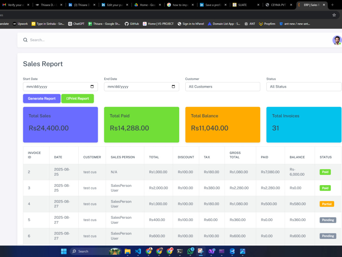Click the Paid badge for invoice 2
Viewport: 342px width, 257px height.
pos(325,172)
